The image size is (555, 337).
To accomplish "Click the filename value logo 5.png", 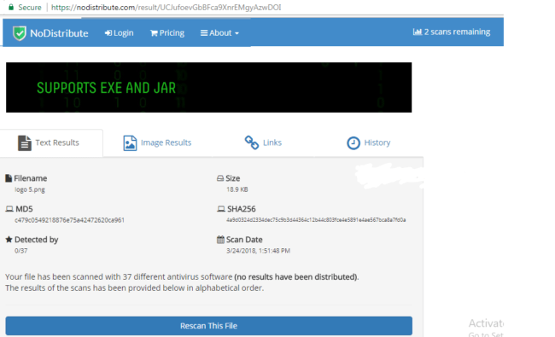I will pos(30,189).
